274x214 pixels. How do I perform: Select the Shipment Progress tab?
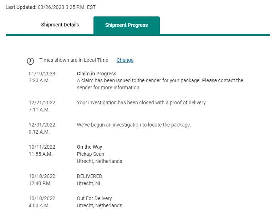click(x=126, y=25)
